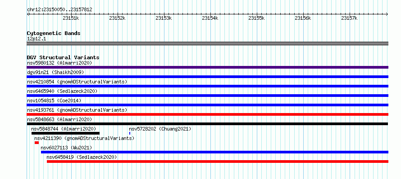The width and height of the screenshot is (401, 179).
Task: Click the small red nsv4211390 bar
Action: (36, 143)
